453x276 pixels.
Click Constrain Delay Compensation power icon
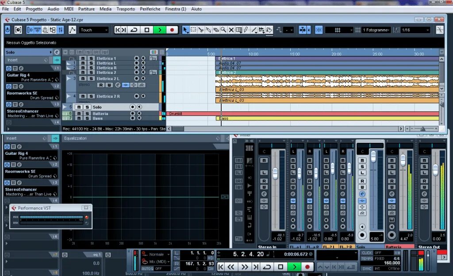[8, 30]
